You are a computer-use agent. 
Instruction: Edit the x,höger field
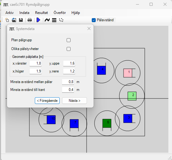pos(35,71)
